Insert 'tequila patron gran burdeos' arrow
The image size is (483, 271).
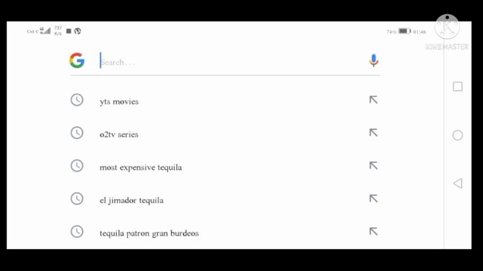tap(373, 231)
